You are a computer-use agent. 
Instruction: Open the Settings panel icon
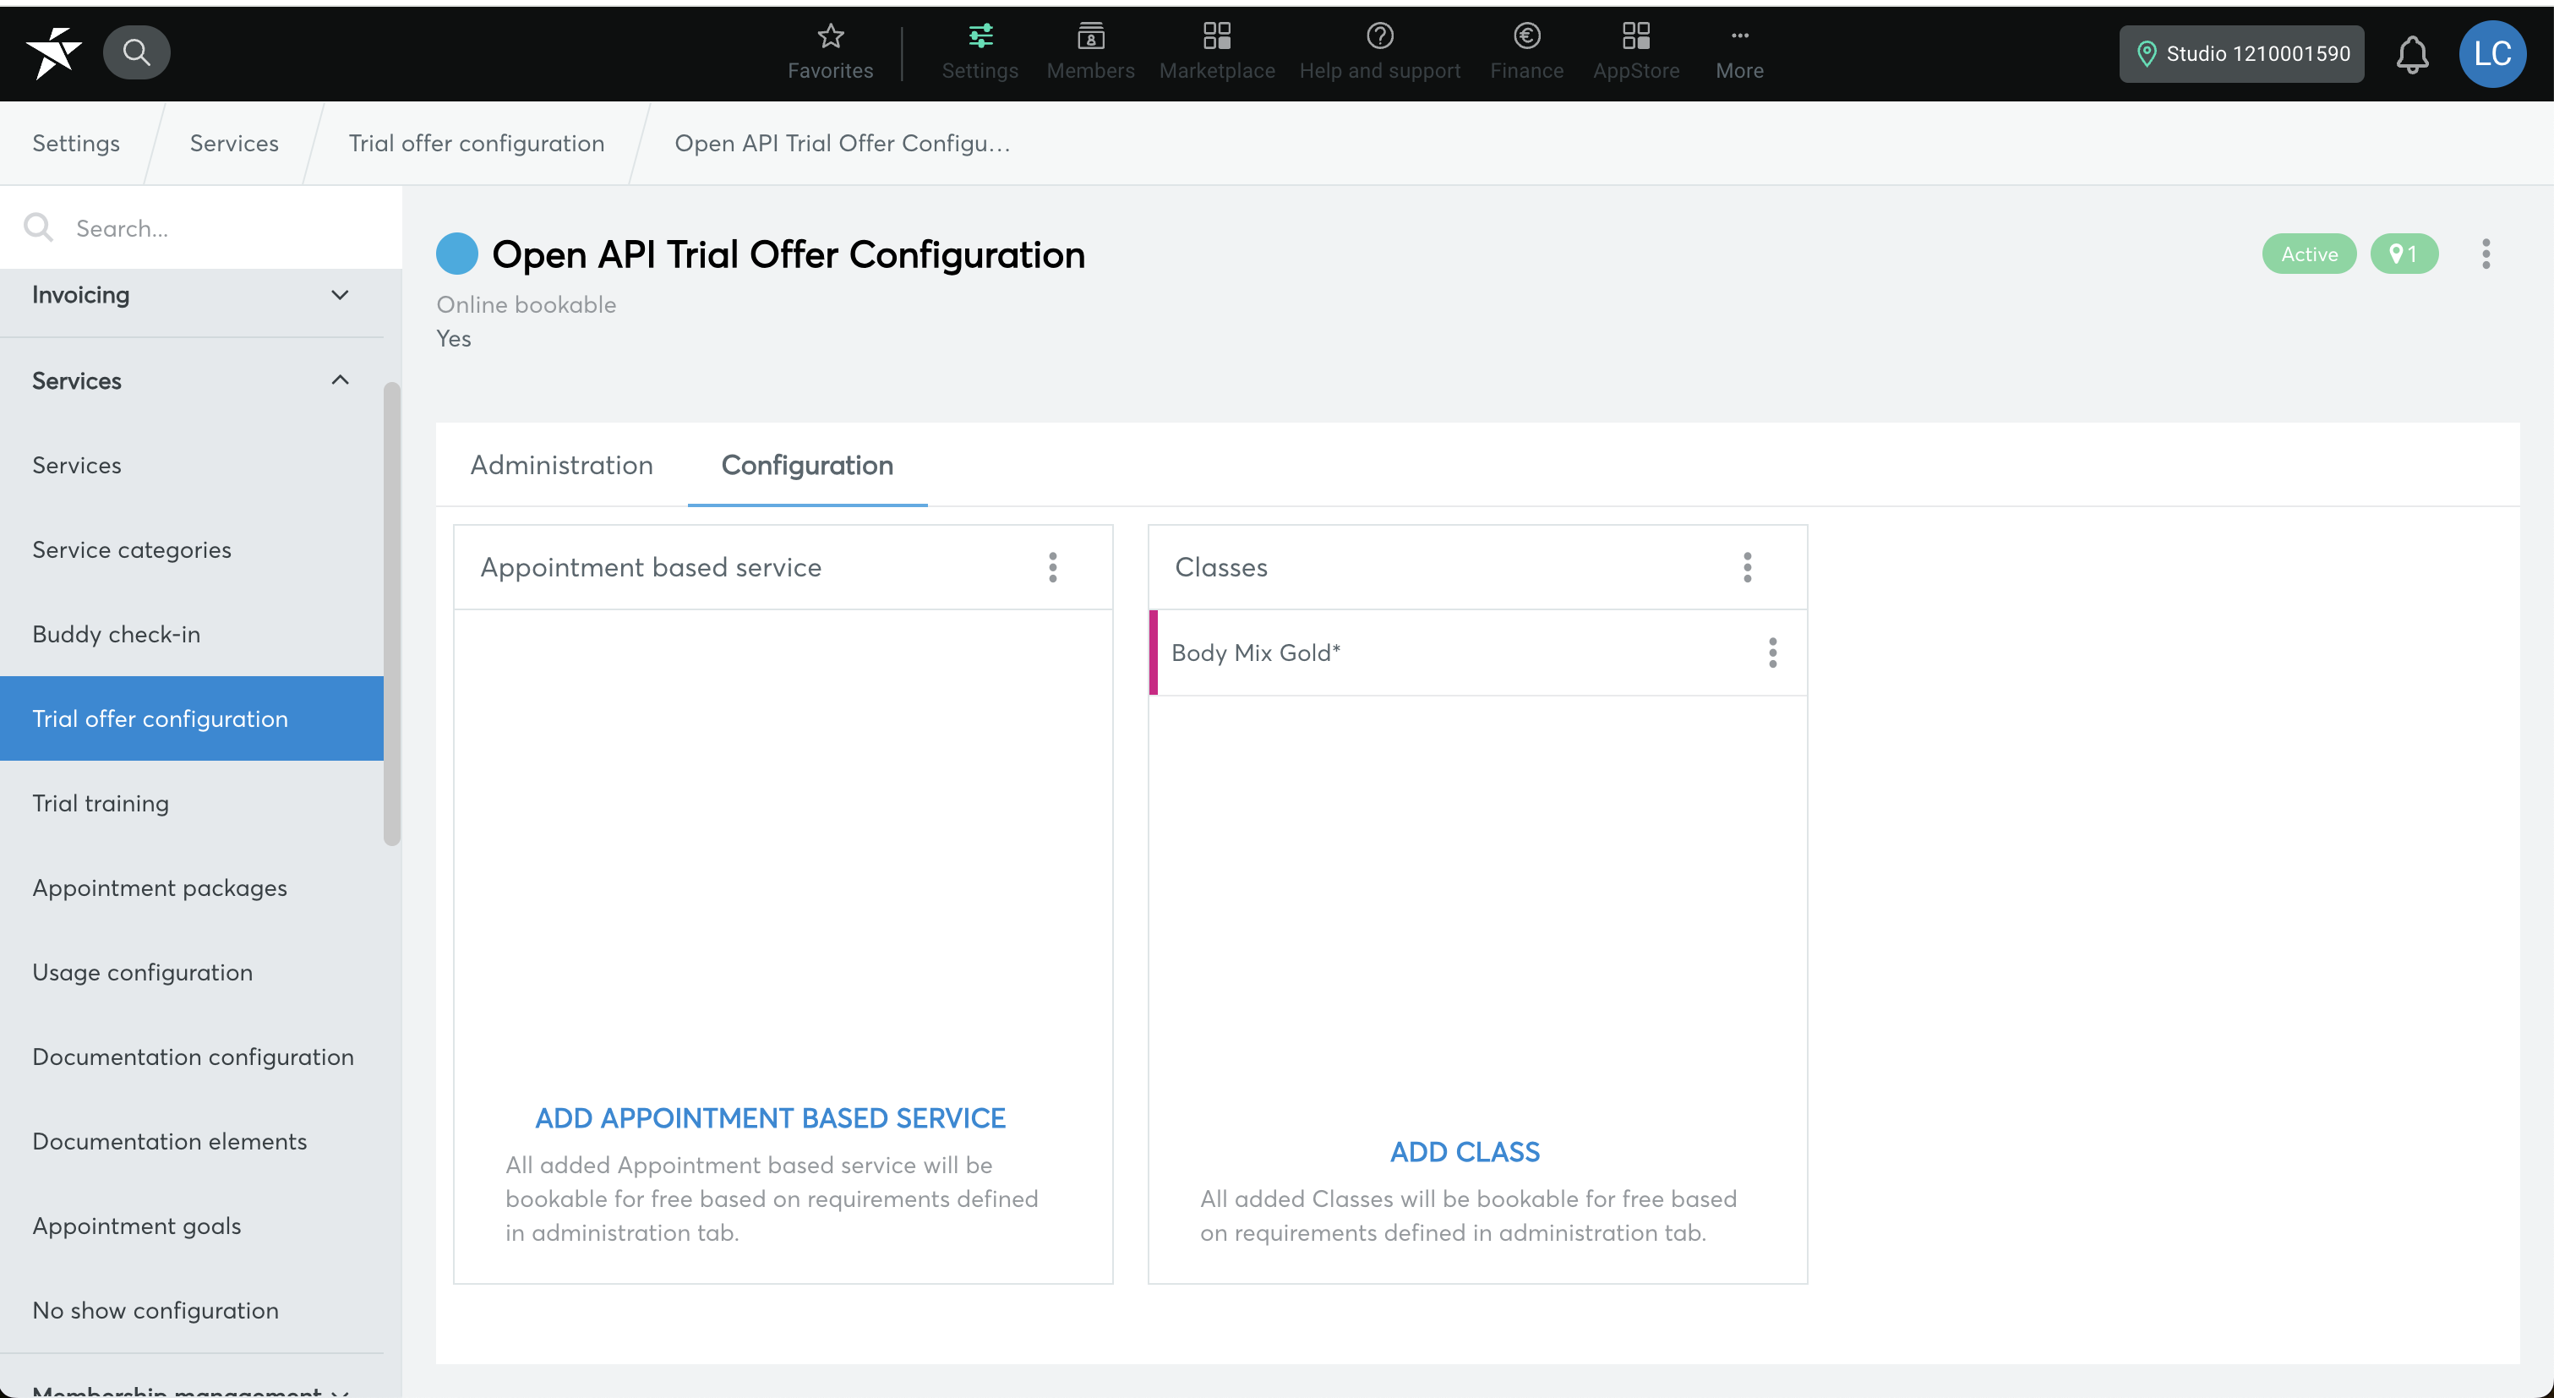980,36
